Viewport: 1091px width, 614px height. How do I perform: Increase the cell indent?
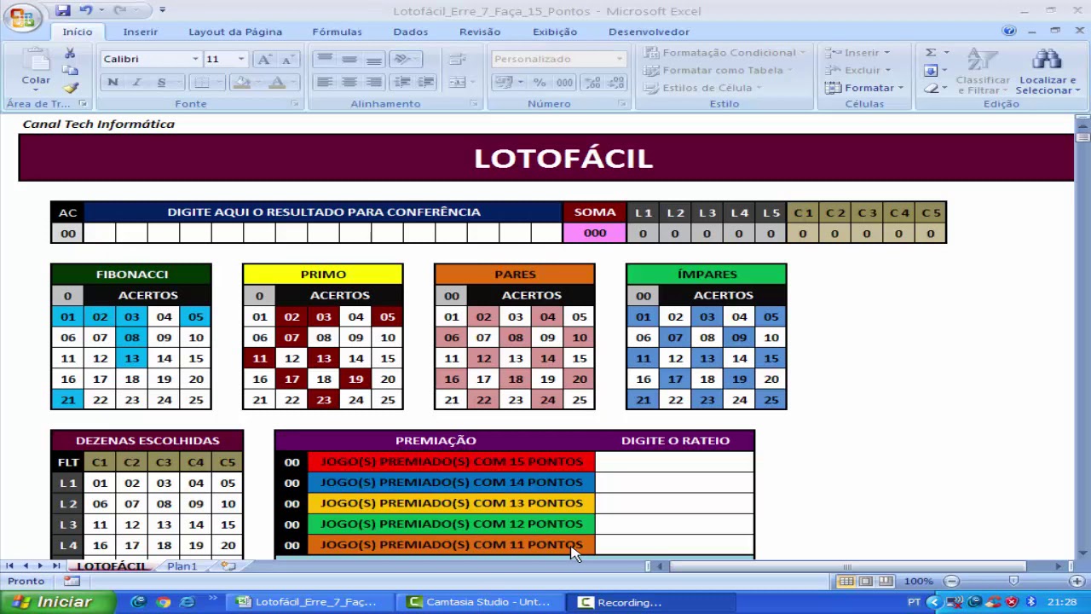425,83
